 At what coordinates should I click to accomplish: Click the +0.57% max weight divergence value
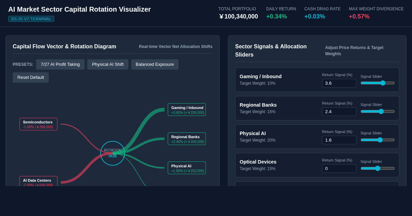click(359, 16)
